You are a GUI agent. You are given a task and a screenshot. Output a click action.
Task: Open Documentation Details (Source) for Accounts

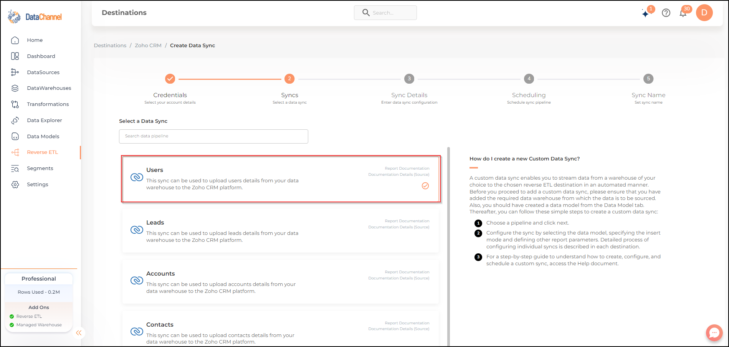(x=399, y=278)
